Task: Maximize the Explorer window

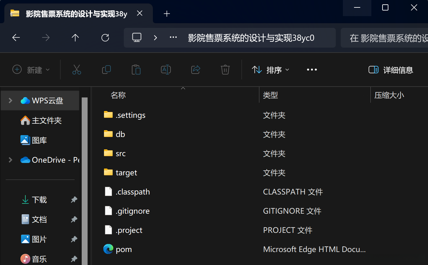Action: click(385, 8)
